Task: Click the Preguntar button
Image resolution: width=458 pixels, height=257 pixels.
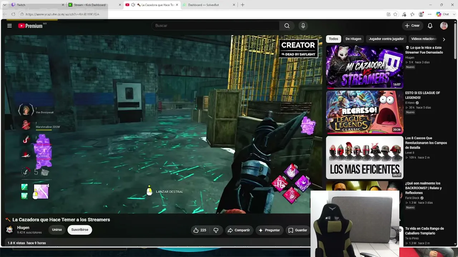Action: pyautogui.click(x=269, y=230)
